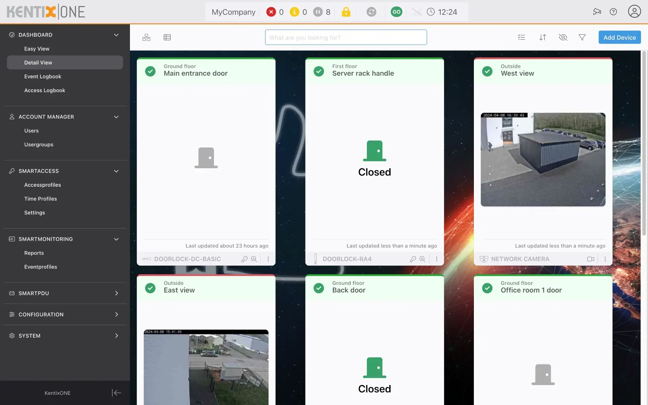This screenshot has width=648, height=405.
Task: Open the Time Profiles menu item
Action: (x=40, y=199)
